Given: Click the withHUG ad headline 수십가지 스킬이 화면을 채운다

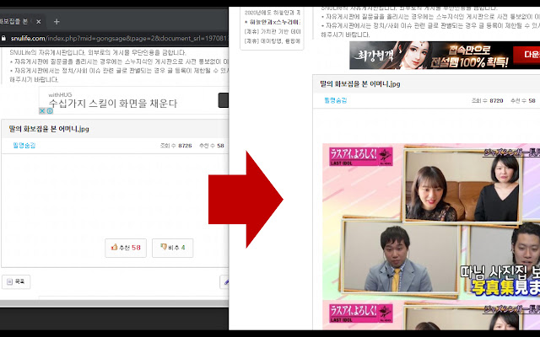Looking at the screenshot, I should (x=112, y=103).
